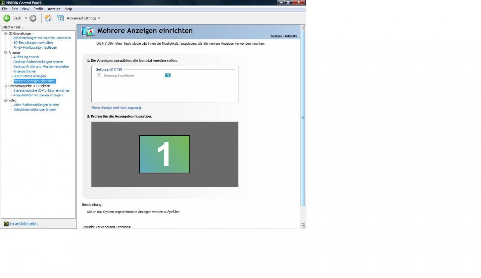Close the NVIDIA Control Panel window
Viewport: 481px width, 278px height.
pyautogui.click(x=299, y=2)
